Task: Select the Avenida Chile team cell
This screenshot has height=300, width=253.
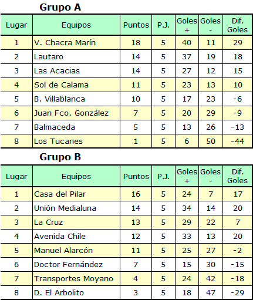Action: (x=76, y=236)
